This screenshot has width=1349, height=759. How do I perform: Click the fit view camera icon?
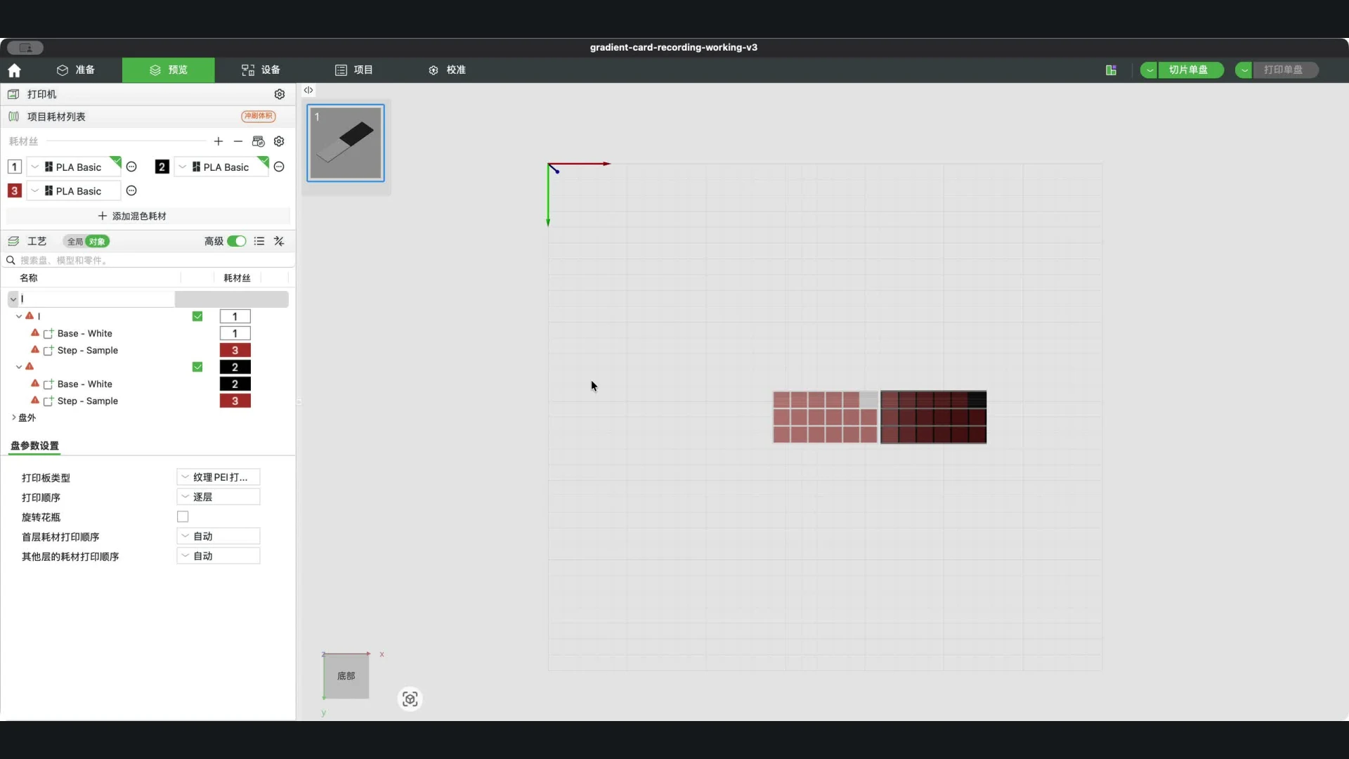pos(410,699)
